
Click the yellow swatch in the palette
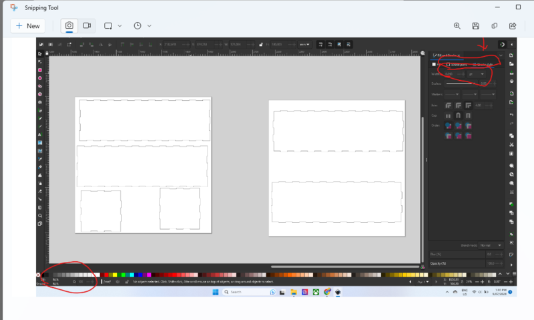point(115,275)
